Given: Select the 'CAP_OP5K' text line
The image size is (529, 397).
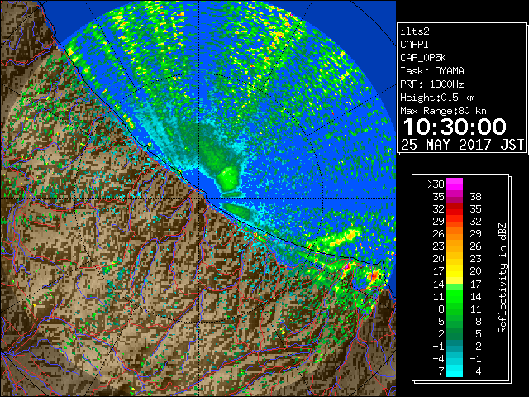Looking at the screenshot, I should point(423,58).
